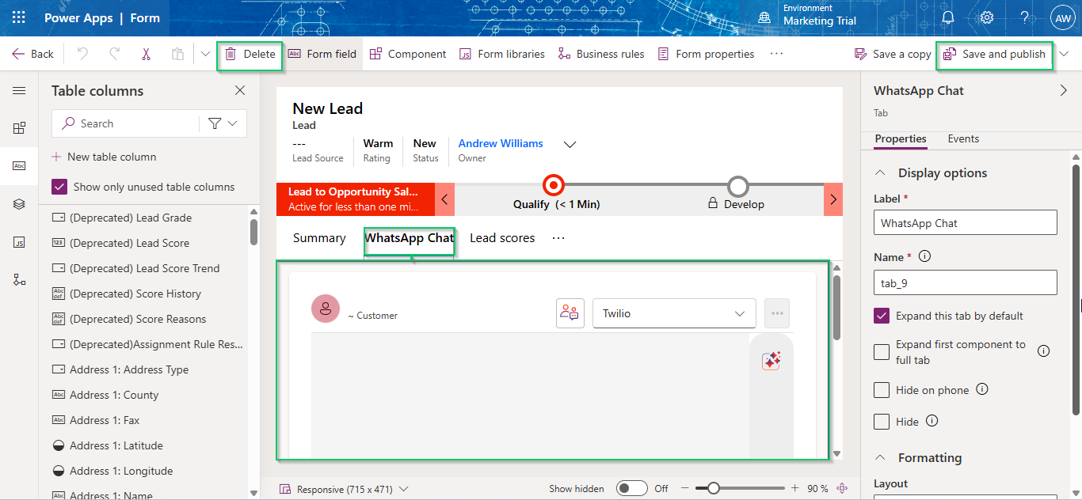Open Business rules from the toolbar

pos(601,54)
